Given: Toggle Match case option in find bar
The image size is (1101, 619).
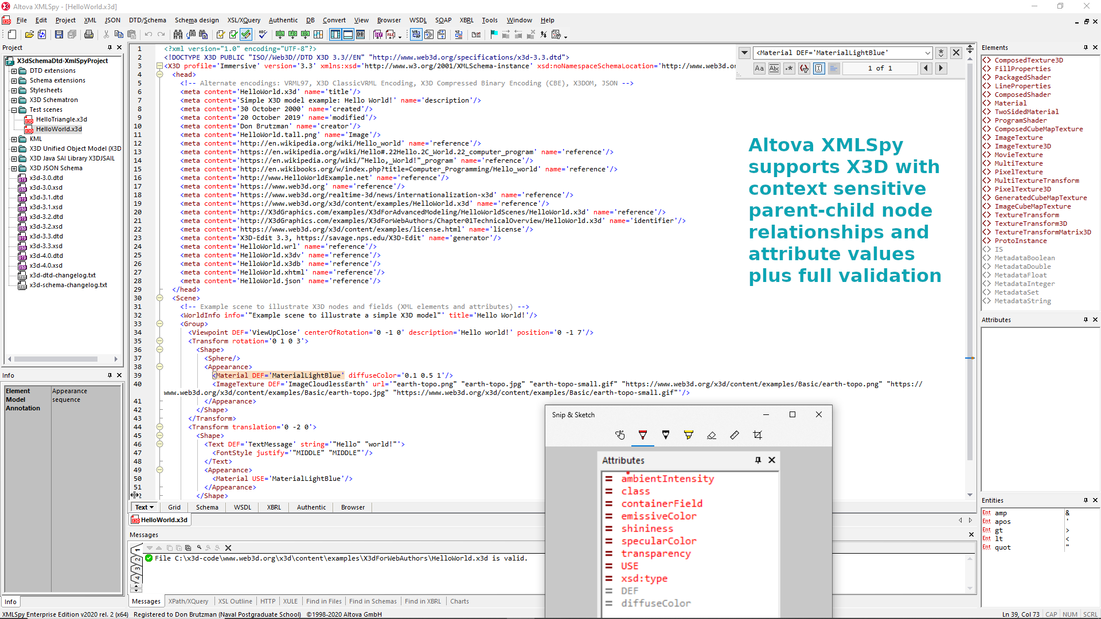Looking at the screenshot, I should click(x=759, y=68).
